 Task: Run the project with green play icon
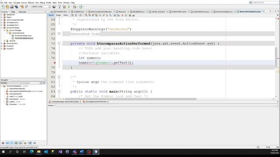(69, 7)
